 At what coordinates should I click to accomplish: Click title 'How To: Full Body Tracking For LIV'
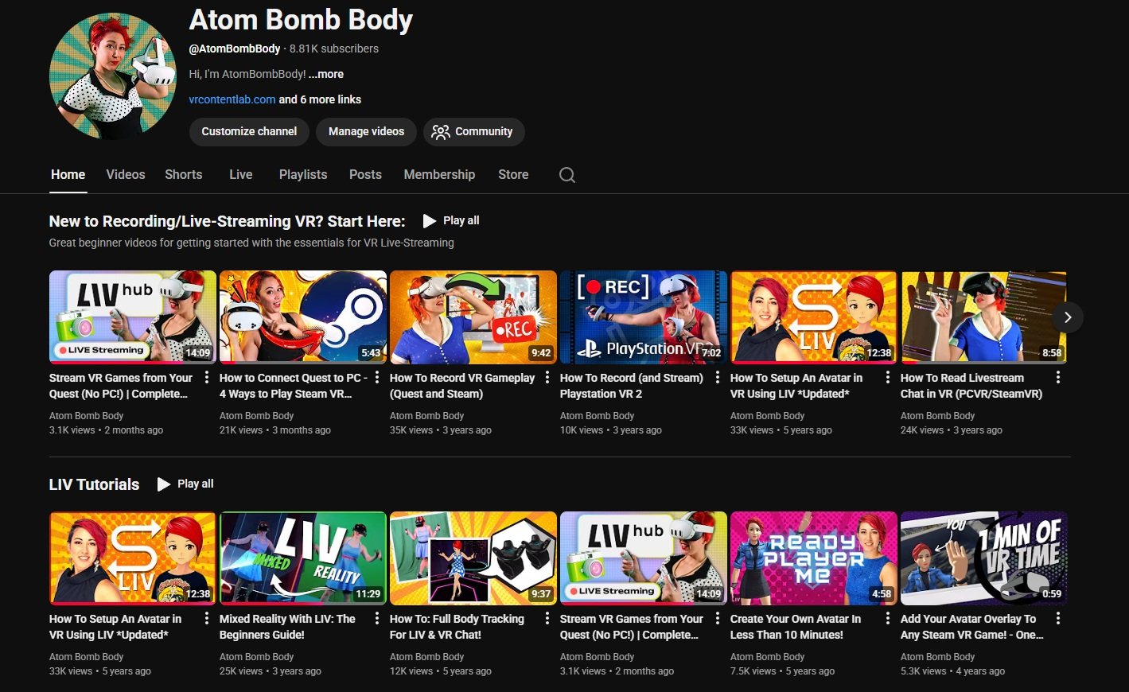[x=457, y=627]
